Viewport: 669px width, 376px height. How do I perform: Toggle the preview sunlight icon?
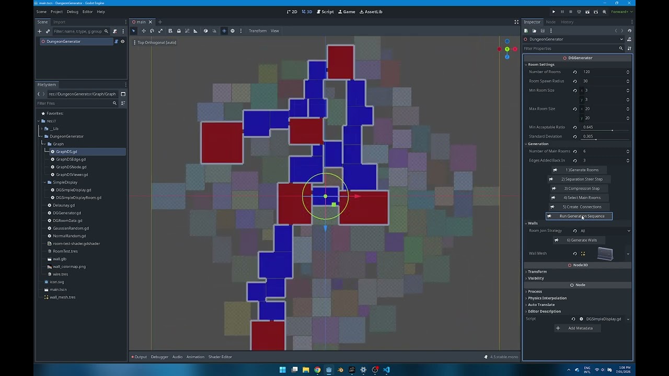224,31
